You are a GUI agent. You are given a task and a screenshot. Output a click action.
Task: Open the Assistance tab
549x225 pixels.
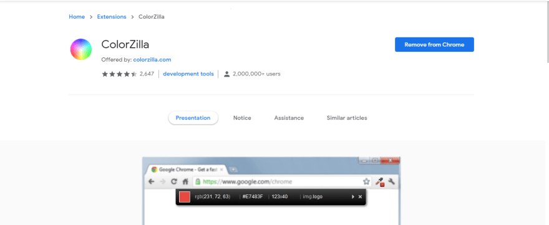pyautogui.click(x=289, y=118)
